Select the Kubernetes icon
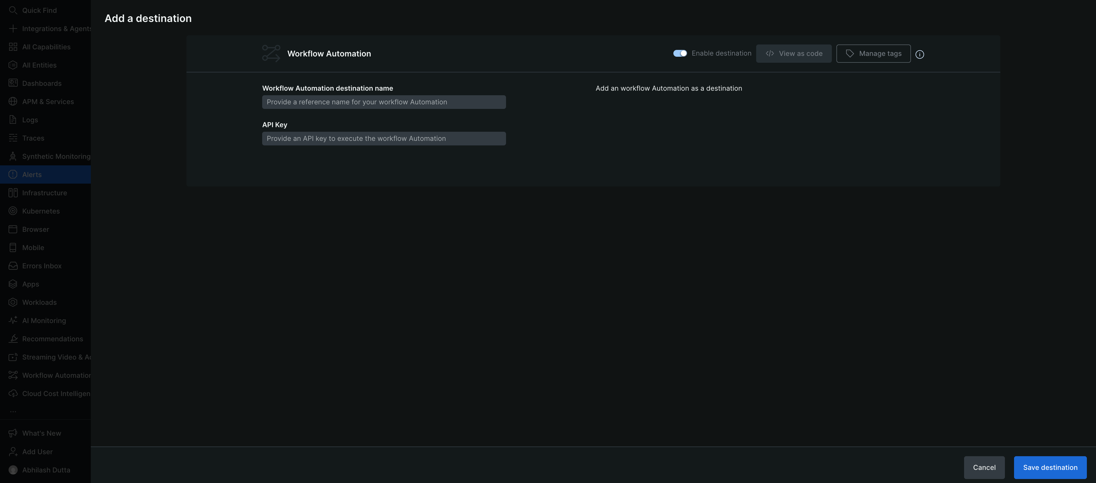This screenshot has height=483, width=1096. (13, 211)
